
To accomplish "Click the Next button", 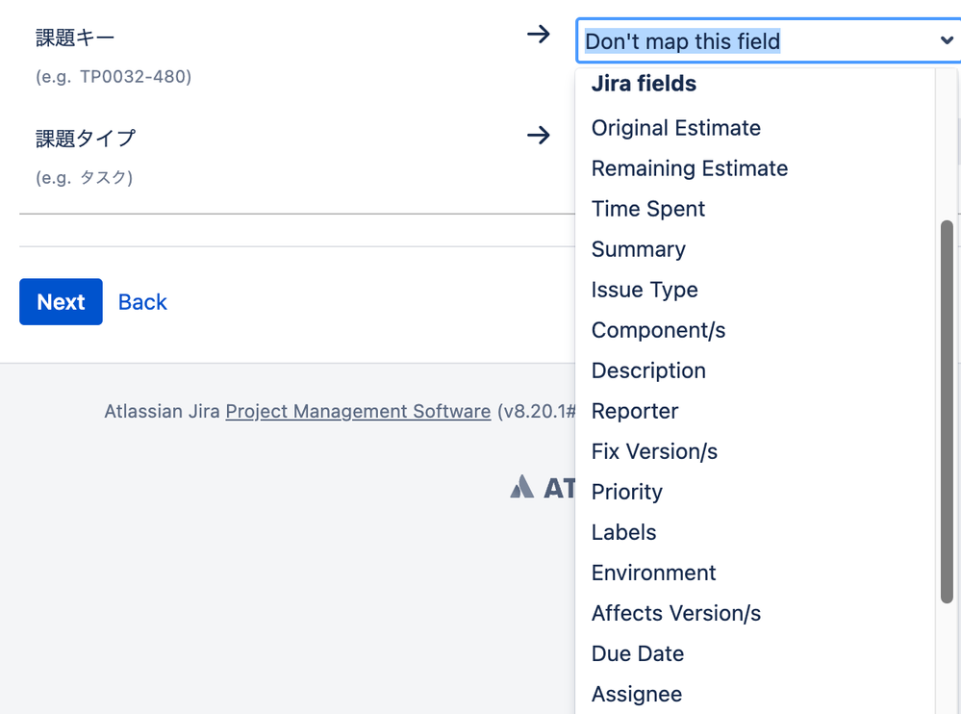I will click(x=61, y=301).
